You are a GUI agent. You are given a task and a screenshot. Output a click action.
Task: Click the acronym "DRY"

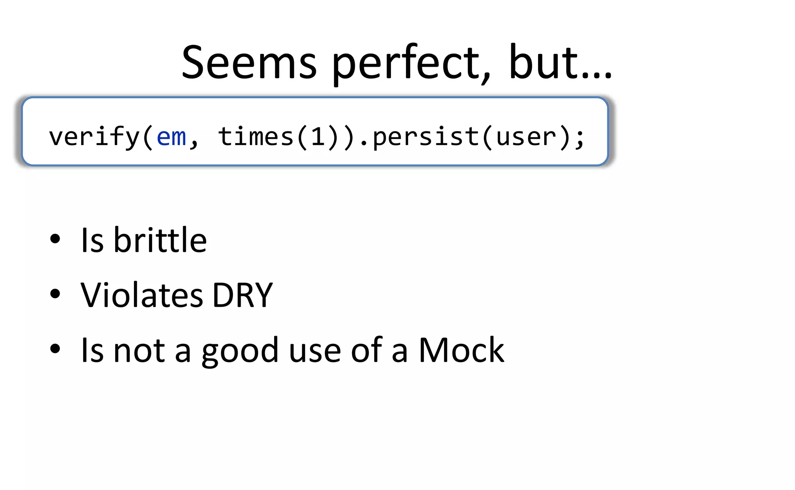click(243, 295)
